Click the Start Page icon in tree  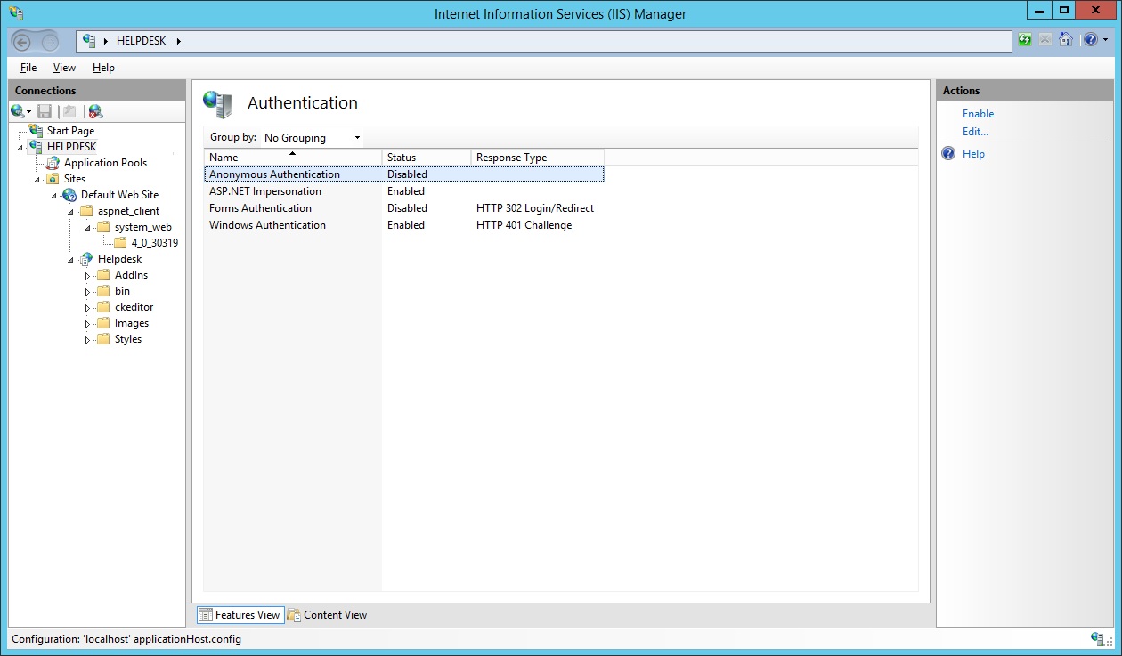36,130
